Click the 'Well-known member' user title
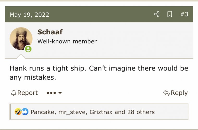The image size is (198, 130). click(x=67, y=41)
